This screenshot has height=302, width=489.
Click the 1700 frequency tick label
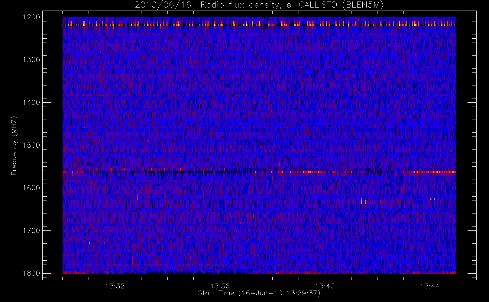click(x=31, y=230)
